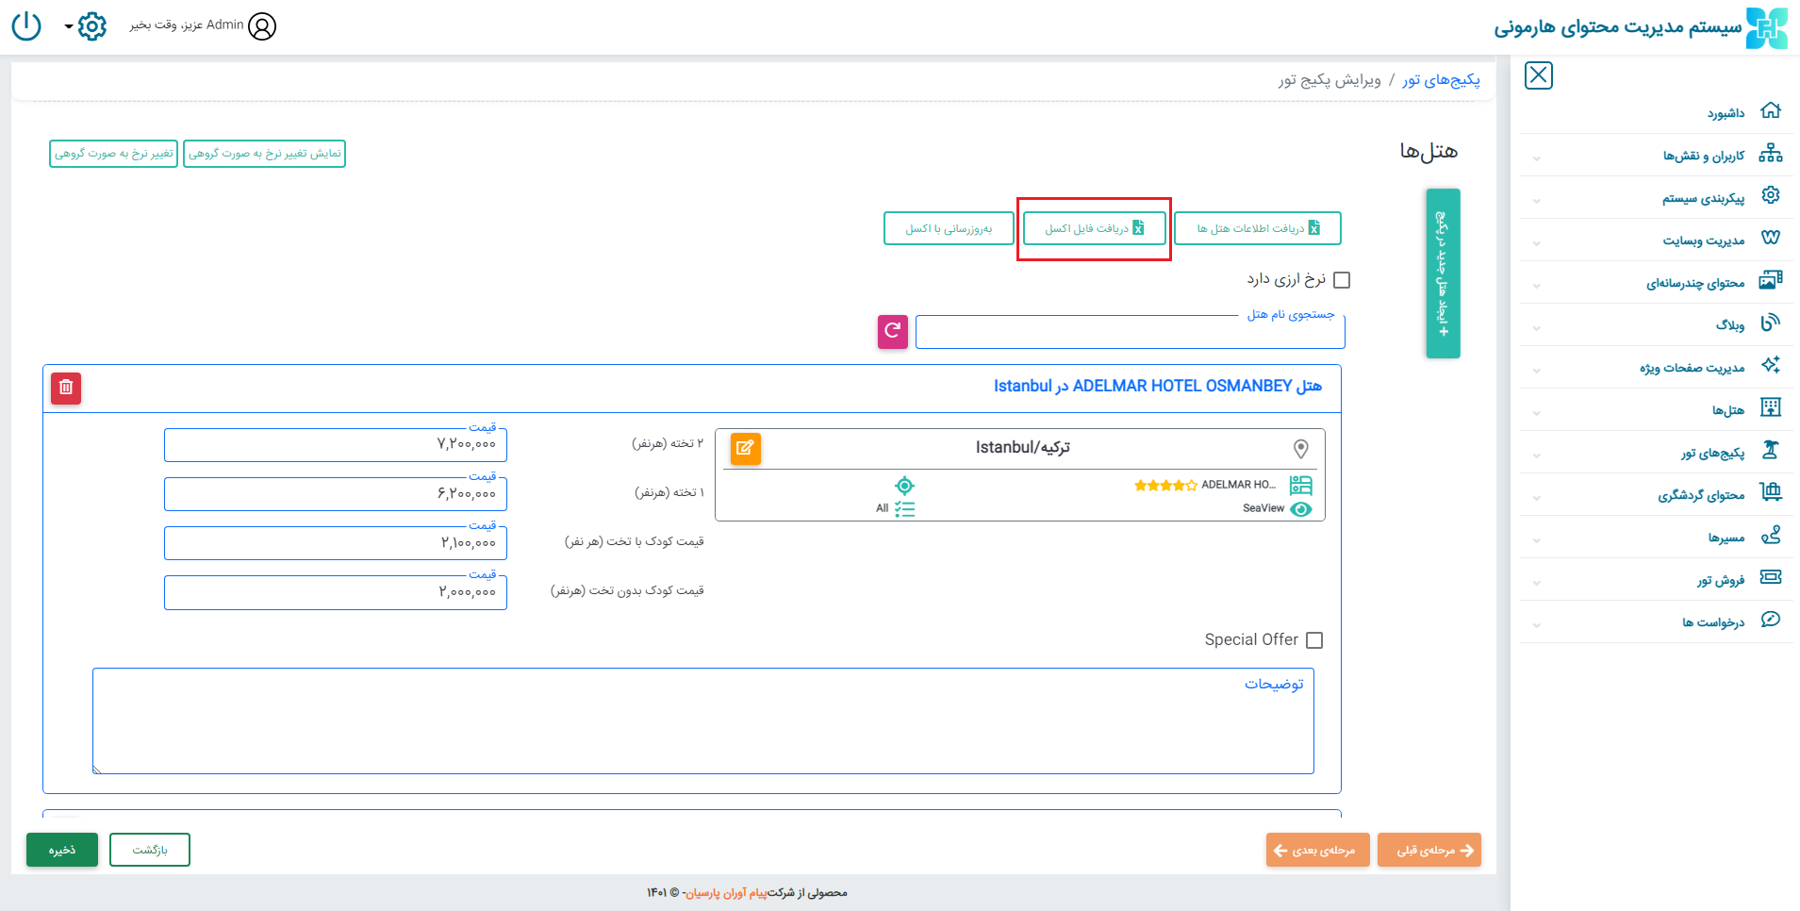Click the pink refresh search icon
This screenshot has height=911, width=1800.
[892, 332]
